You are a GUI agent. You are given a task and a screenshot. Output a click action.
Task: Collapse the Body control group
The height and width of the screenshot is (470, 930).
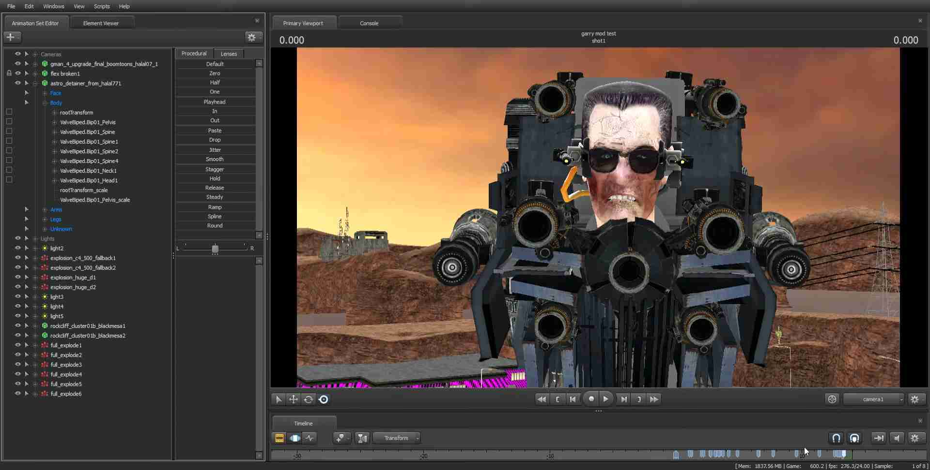coord(45,103)
